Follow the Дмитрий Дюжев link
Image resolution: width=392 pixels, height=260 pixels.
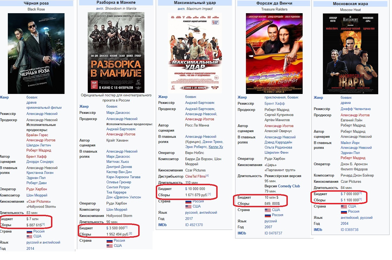click(x=119, y=167)
